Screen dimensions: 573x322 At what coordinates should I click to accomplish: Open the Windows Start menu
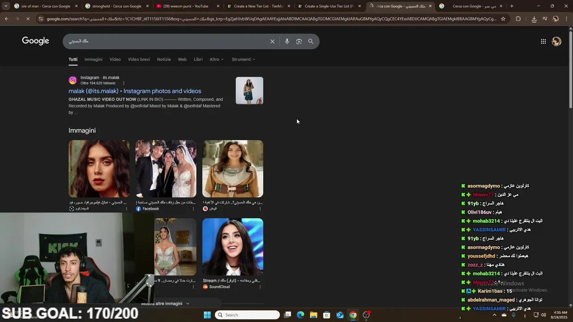click(207, 315)
